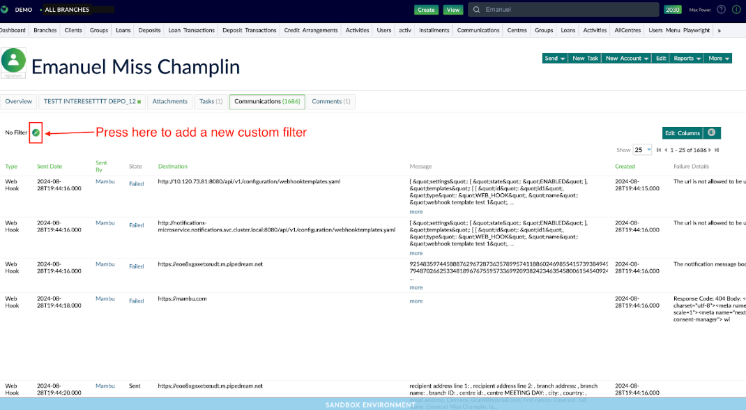Open the Comments (1) tab
The width and height of the screenshot is (746, 410).
pyautogui.click(x=331, y=102)
